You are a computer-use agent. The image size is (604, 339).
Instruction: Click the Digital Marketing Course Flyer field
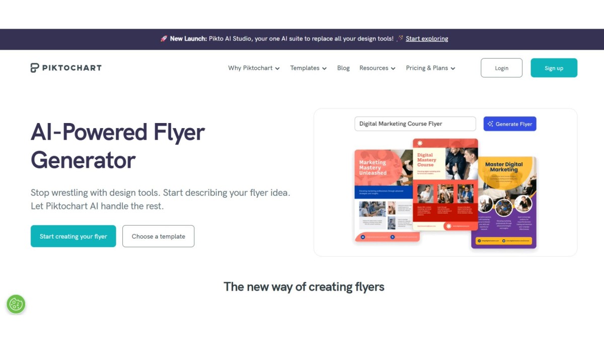[x=415, y=124]
